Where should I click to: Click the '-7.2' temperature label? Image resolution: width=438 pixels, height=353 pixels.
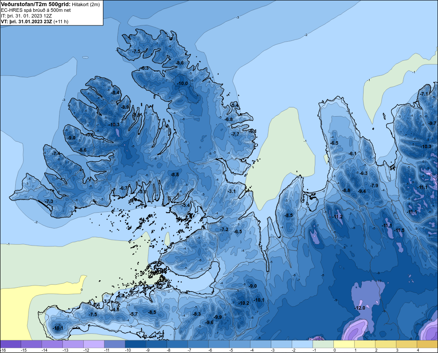[x=224, y=229]
